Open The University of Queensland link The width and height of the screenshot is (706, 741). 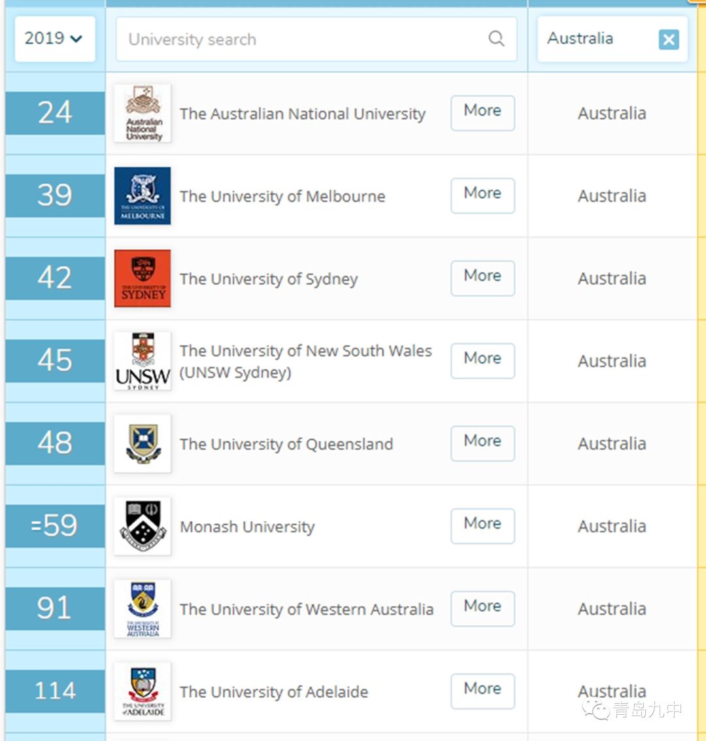click(x=286, y=444)
